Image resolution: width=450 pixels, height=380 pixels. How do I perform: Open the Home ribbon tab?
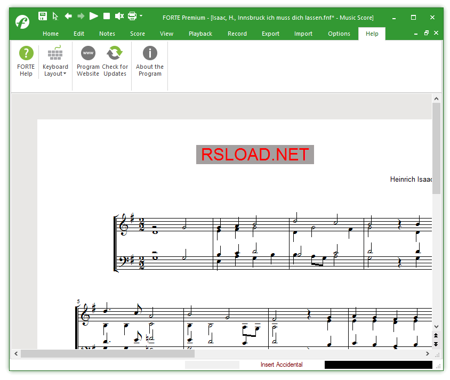coord(51,34)
